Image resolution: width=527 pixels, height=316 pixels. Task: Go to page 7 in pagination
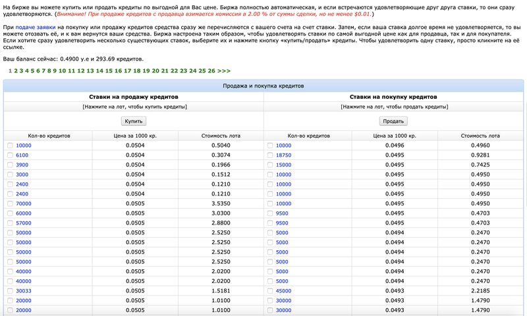coord(44,70)
